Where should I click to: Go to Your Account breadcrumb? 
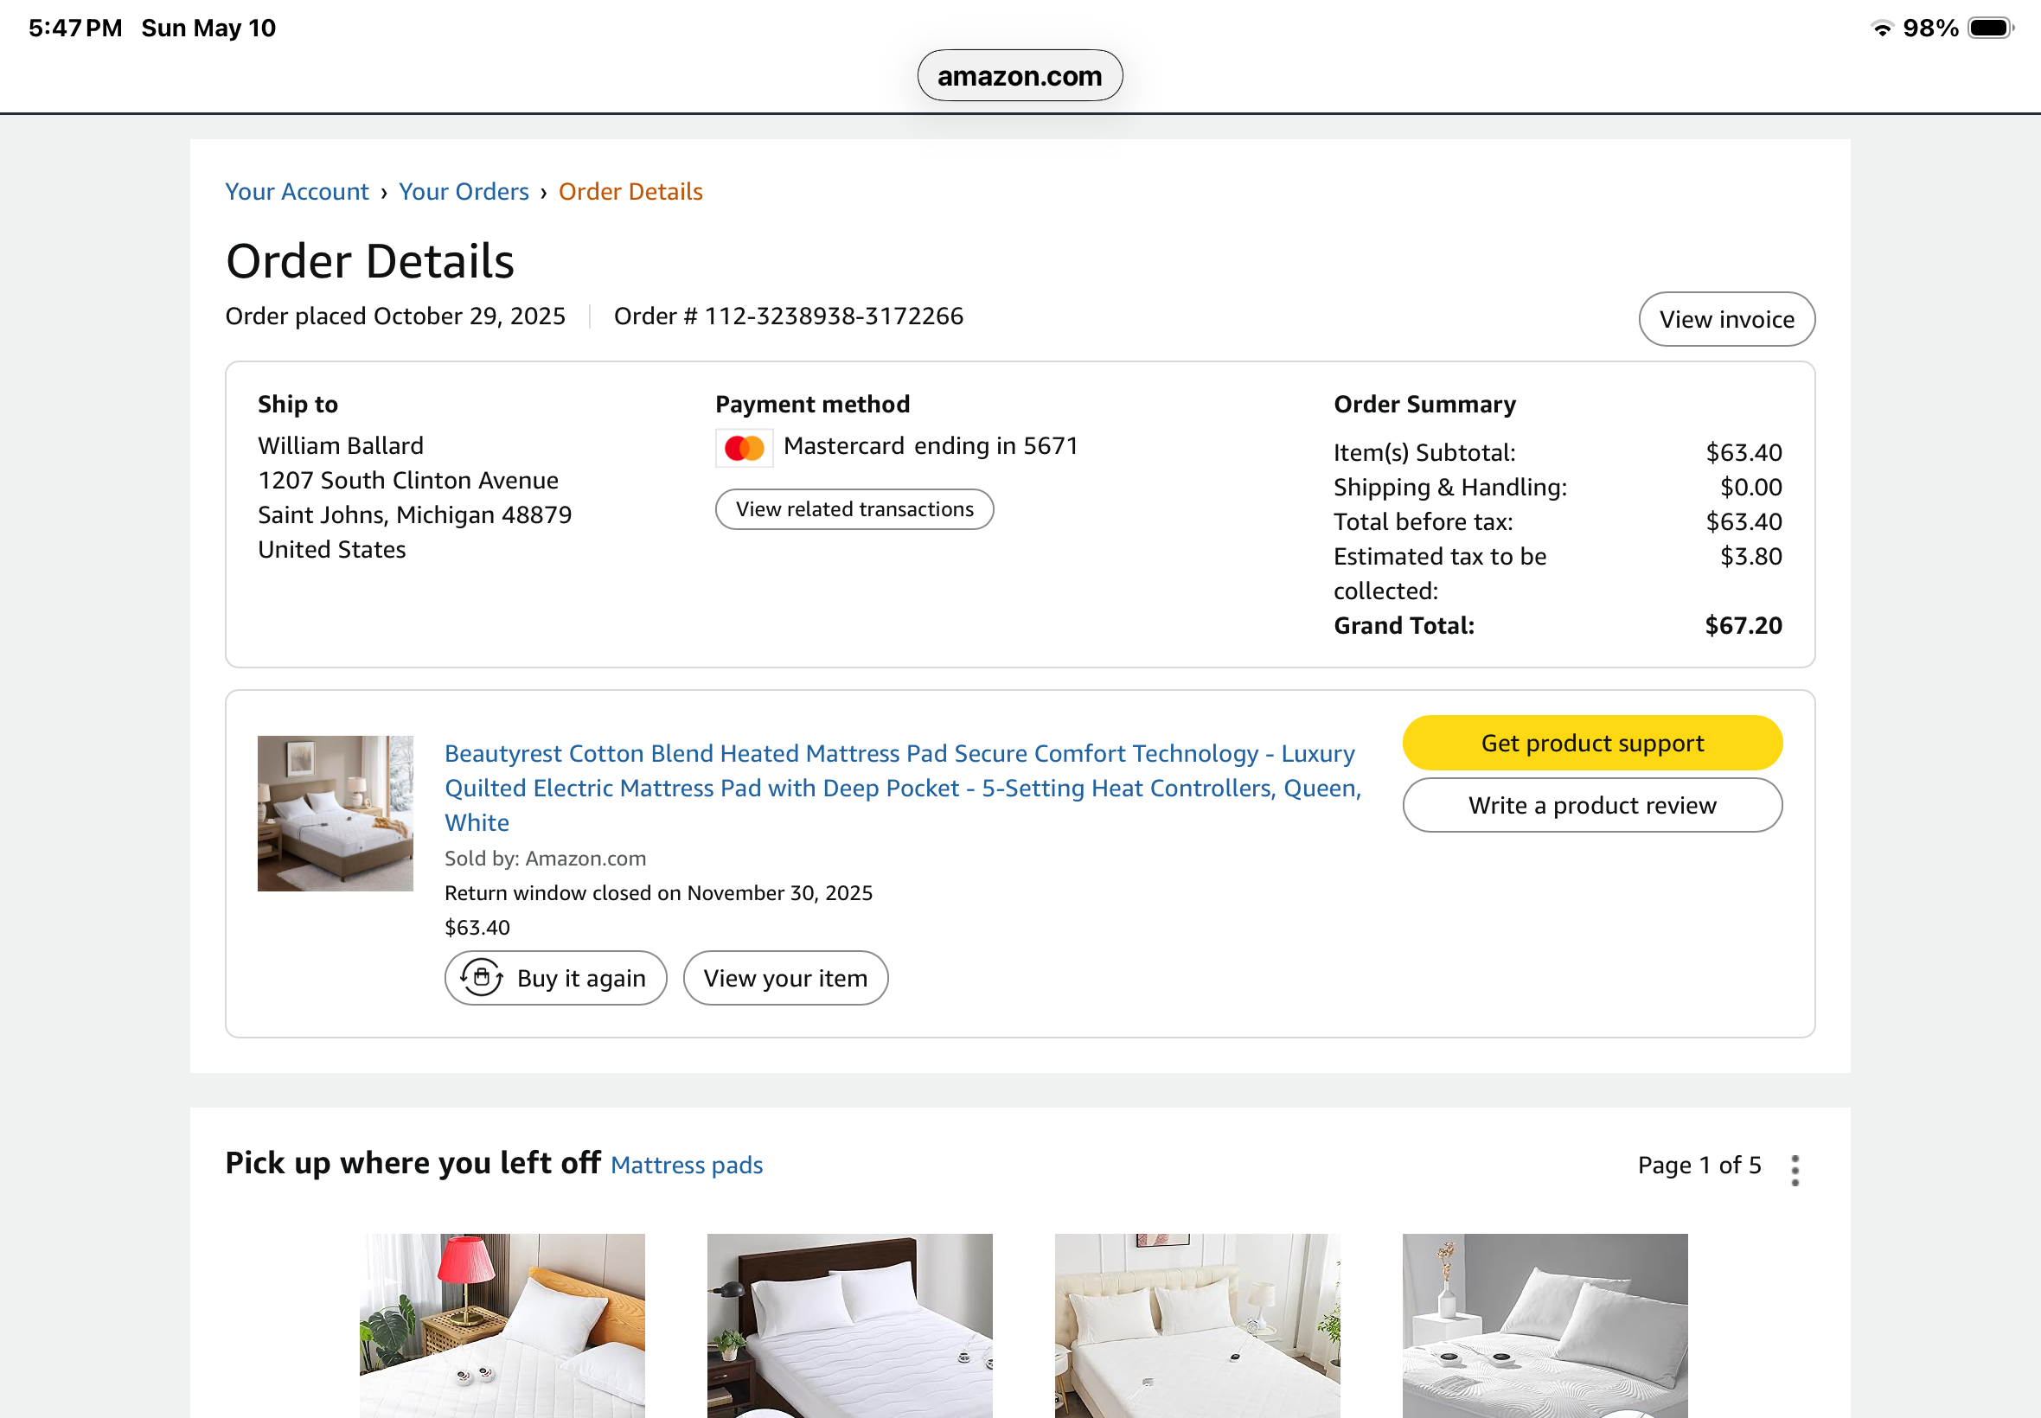[297, 192]
